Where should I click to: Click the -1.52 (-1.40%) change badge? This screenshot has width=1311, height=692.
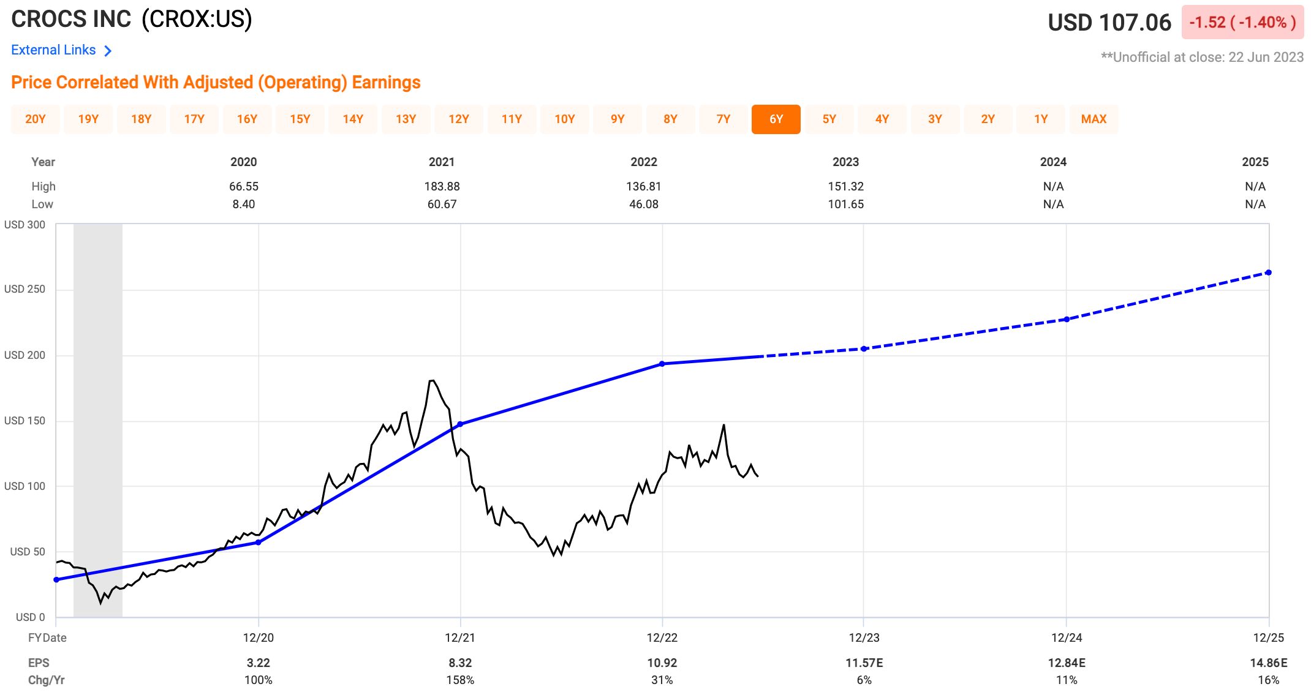(1242, 23)
